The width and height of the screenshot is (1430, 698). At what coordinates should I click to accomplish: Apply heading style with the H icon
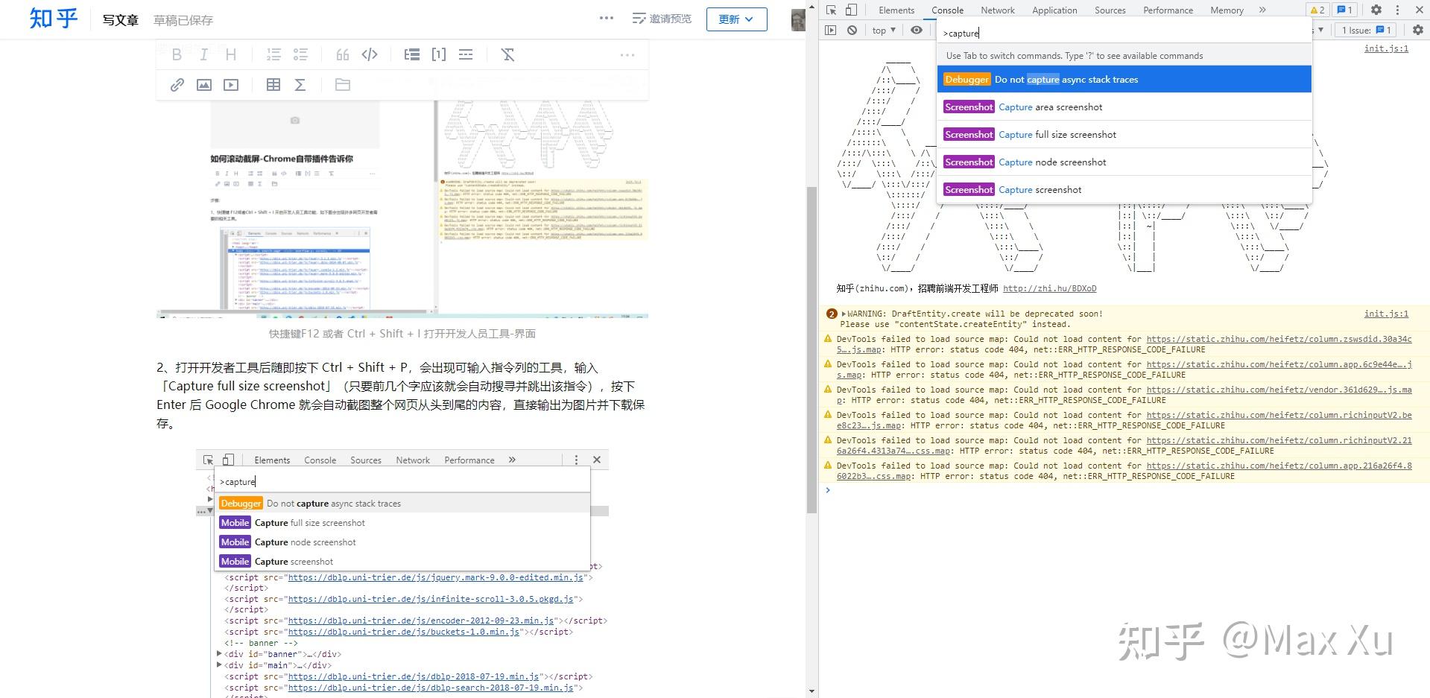point(231,54)
